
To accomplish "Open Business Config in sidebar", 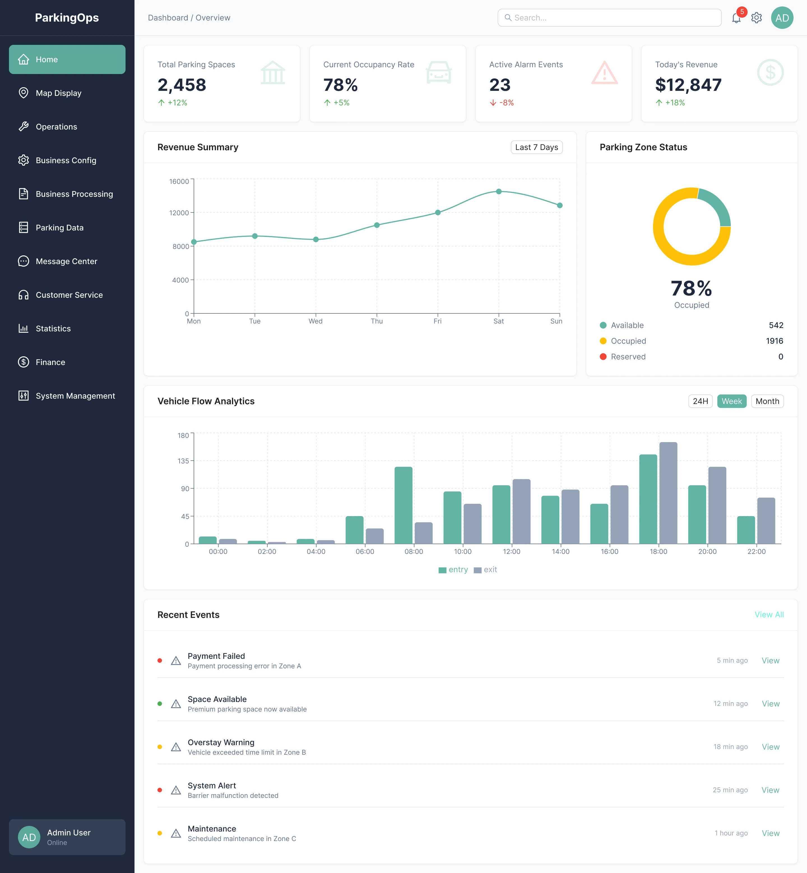I will click(66, 160).
